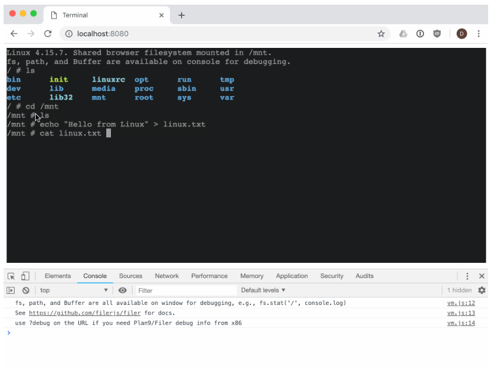The image size is (494, 368).
Task: Open the Google Drive extension icon
Action: 403,34
